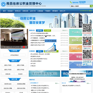The height and width of the screenshot is (93, 93).
Task: Open 首页 in the navigation bar
Action: pos(4,11)
